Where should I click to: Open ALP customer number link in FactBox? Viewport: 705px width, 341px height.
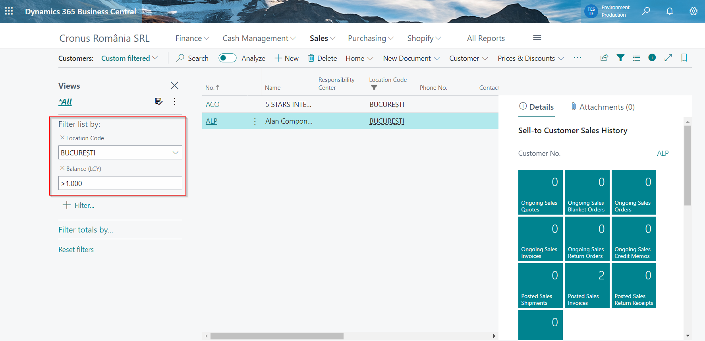click(663, 153)
